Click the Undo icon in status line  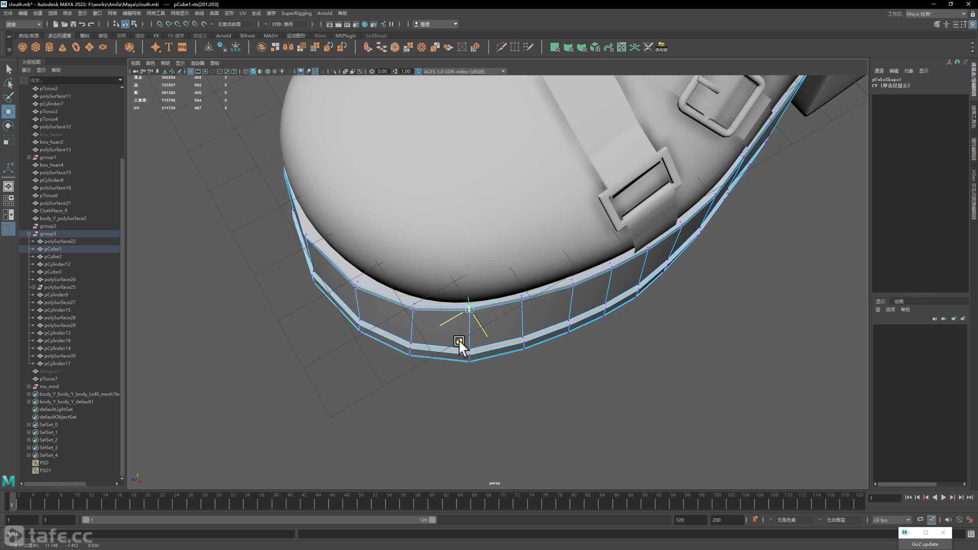click(82, 24)
